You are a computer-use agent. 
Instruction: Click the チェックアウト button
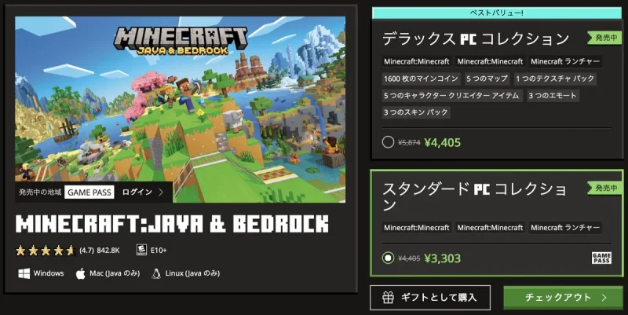pos(563,298)
